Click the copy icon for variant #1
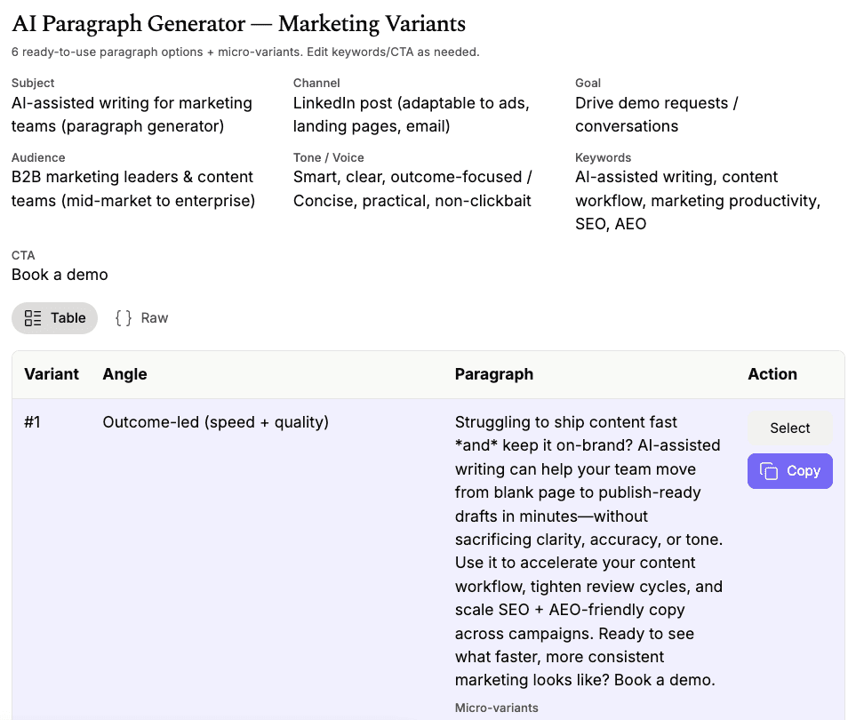The width and height of the screenshot is (856, 720). coord(769,471)
